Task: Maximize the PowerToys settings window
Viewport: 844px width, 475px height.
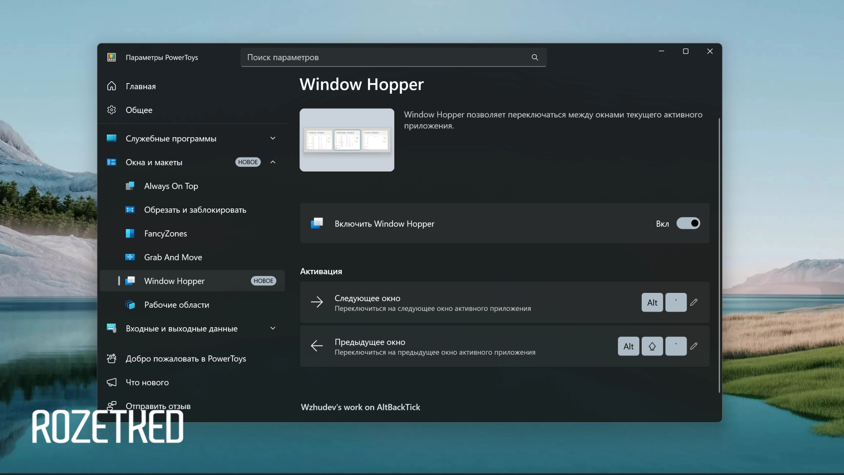Action: click(x=685, y=51)
